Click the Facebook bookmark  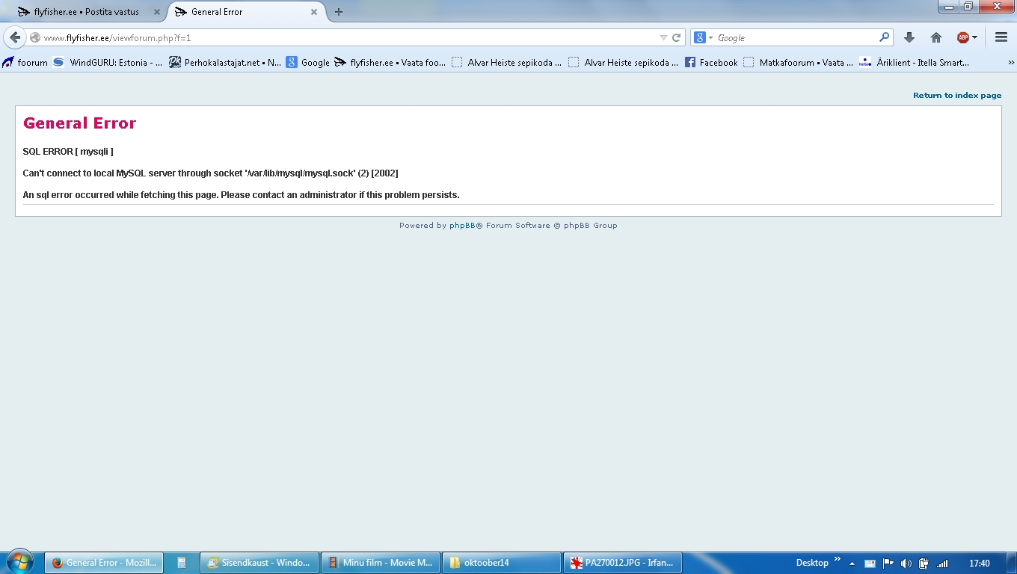[x=711, y=63]
